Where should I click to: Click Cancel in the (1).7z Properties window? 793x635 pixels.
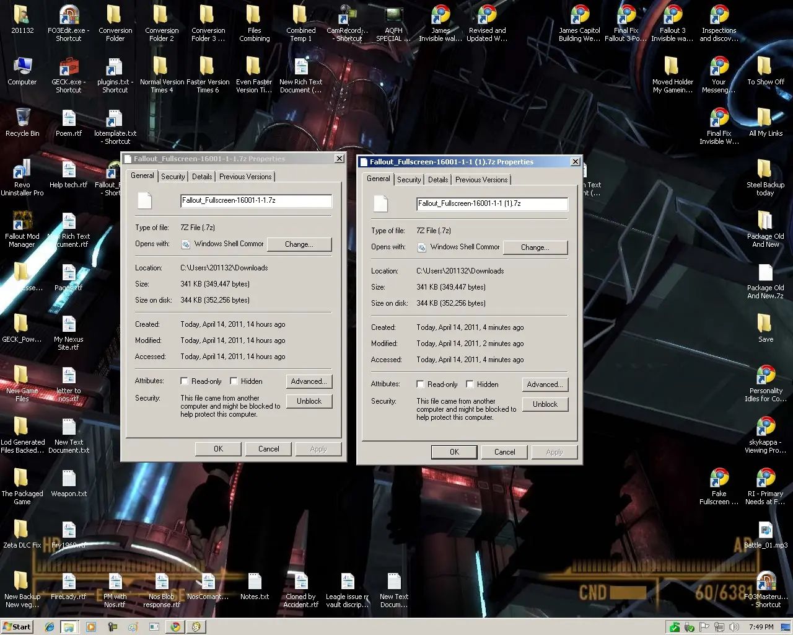[x=505, y=452]
